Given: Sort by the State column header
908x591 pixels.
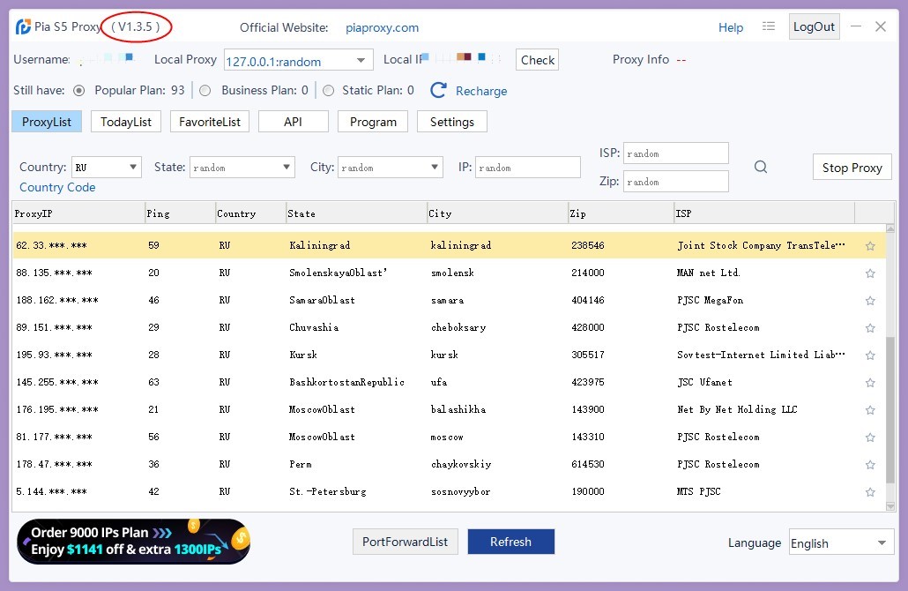Looking at the screenshot, I should click(356, 213).
